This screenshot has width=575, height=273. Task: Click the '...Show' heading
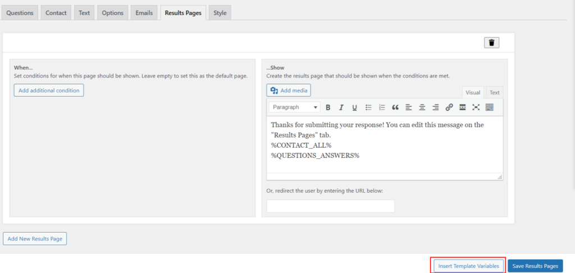(275, 68)
